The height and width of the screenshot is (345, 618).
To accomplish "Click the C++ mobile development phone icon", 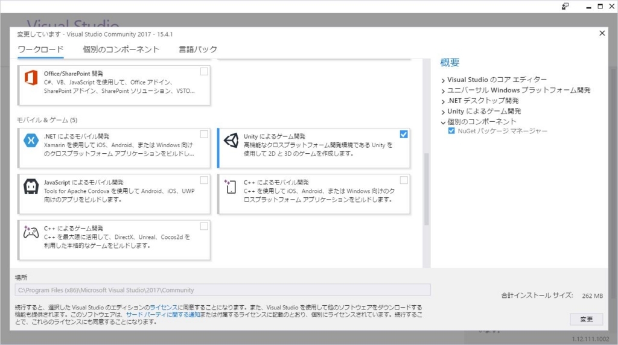I will coord(230,186).
